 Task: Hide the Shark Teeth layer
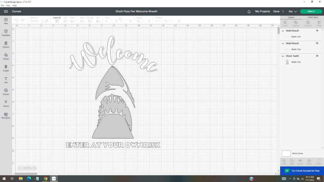tap(317, 56)
